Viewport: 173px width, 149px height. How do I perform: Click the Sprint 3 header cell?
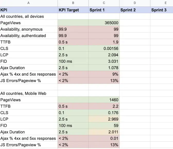coord(162,10)
